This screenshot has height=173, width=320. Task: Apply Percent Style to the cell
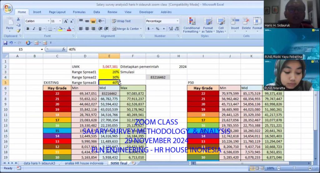pyautogui.click(x=157, y=29)
